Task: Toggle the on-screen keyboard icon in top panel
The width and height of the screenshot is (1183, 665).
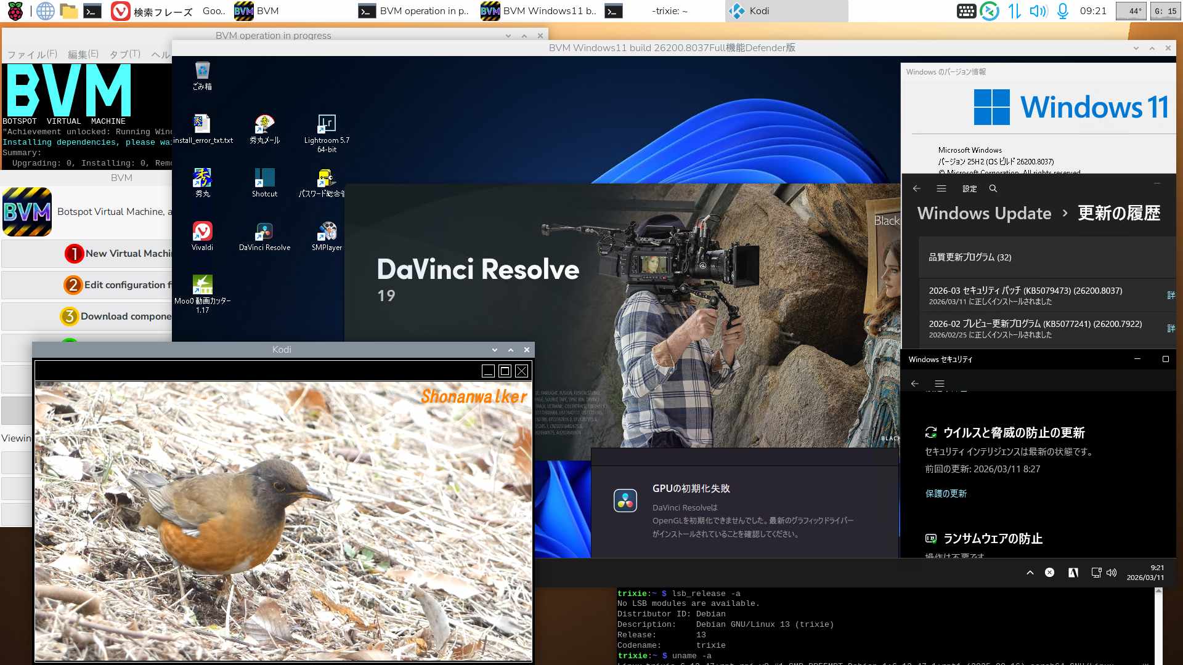Action: point(966,11)
